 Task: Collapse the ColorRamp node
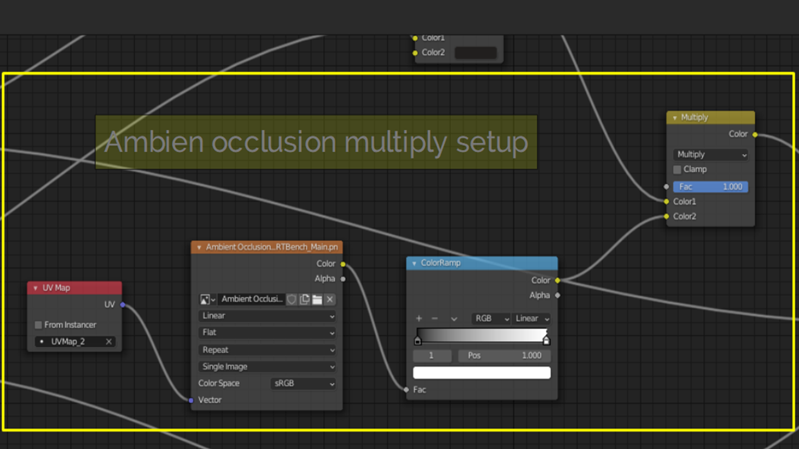click(x=414, y=263)
